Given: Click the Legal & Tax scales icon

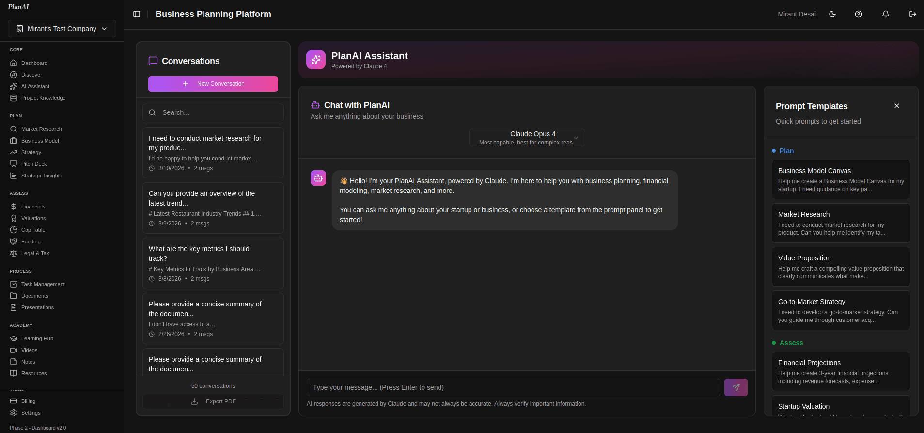Looking at the screenshot, I should tap(14, 253).
